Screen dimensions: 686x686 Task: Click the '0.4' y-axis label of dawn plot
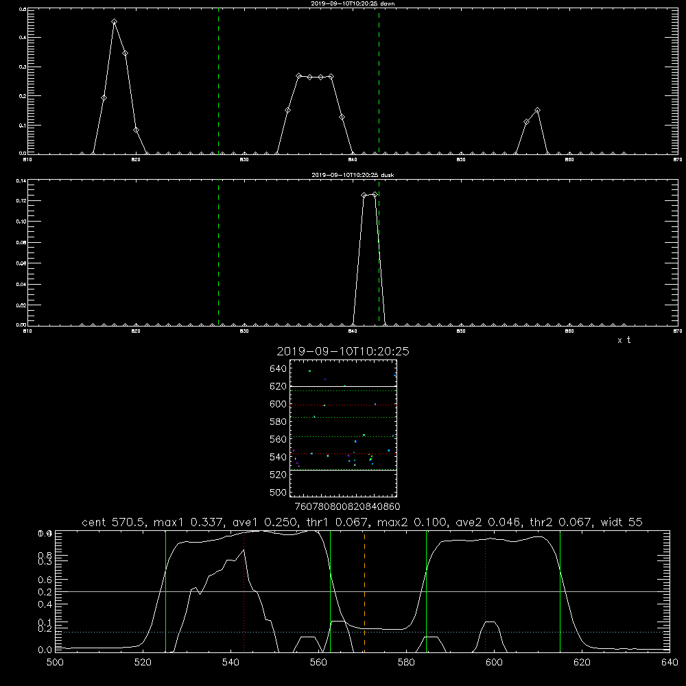pos(23,38)
